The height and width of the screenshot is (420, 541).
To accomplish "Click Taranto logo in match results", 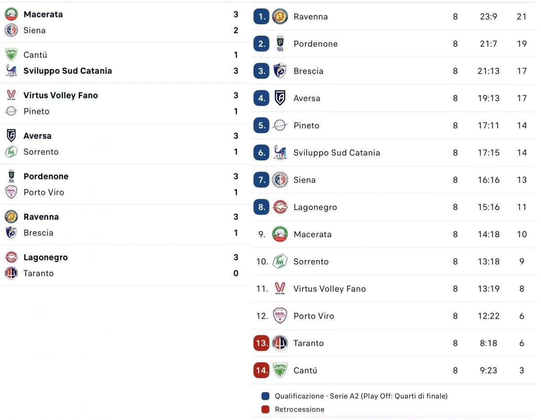I will click(11, 274).
